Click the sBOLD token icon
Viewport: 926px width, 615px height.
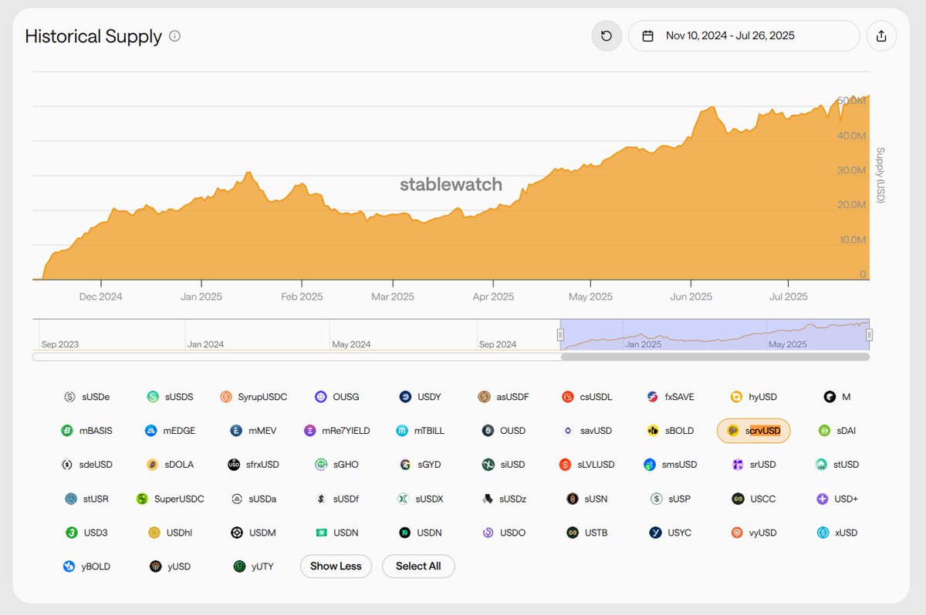click(653, 431)
